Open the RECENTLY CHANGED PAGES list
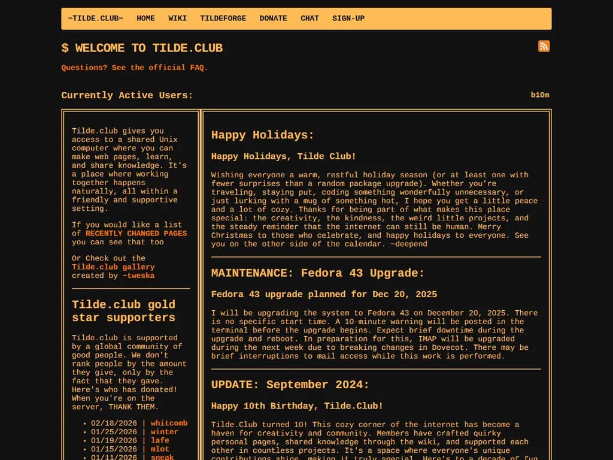Image resolution: width=613 pixels, height=460 pixels. tap(136, 234)
